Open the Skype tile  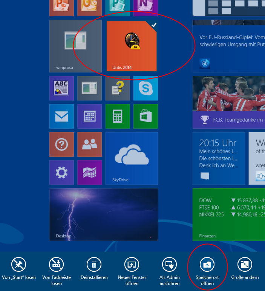146,88
